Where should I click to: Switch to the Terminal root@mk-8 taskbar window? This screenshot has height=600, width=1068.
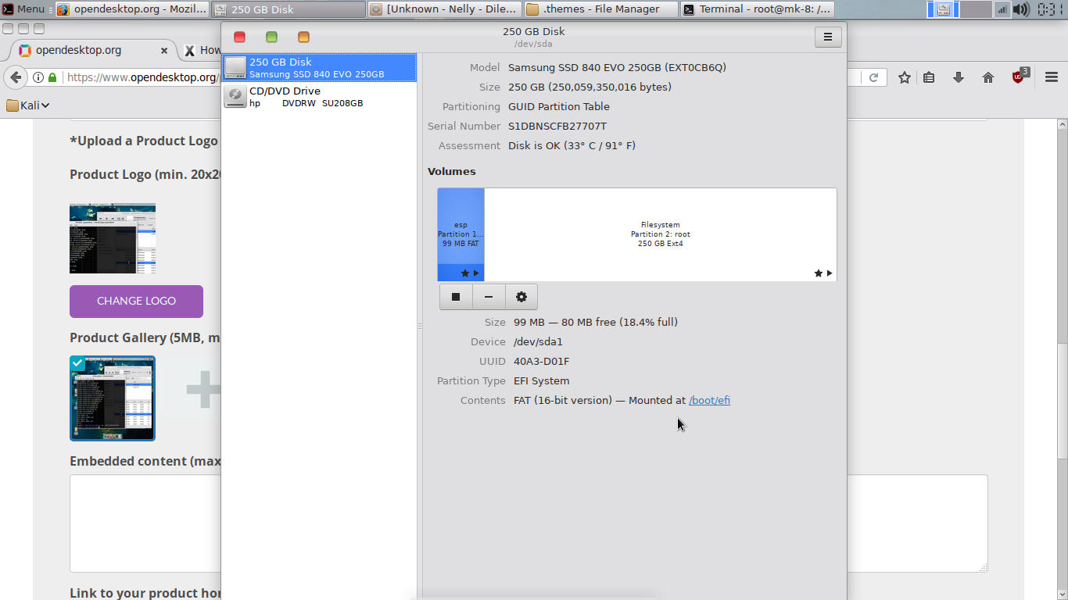coord(757,9)
